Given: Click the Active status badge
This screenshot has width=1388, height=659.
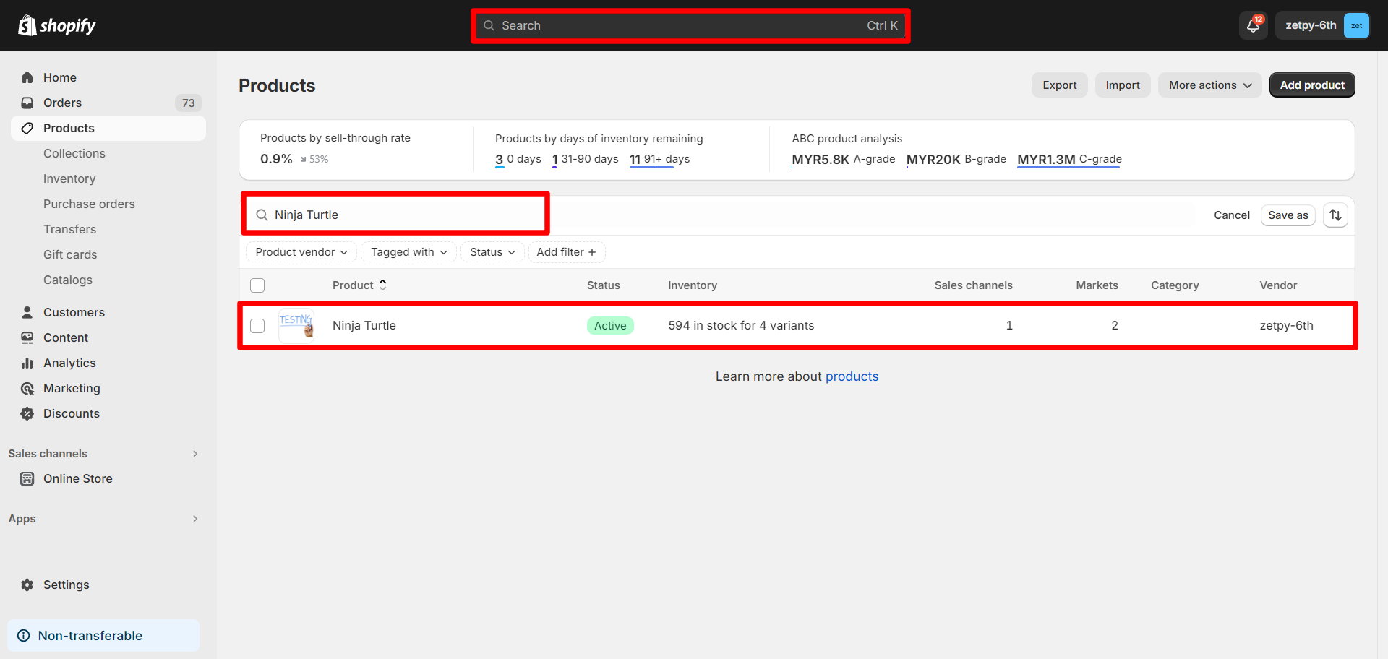Looking at the screenshot, I should pos(610,326).
